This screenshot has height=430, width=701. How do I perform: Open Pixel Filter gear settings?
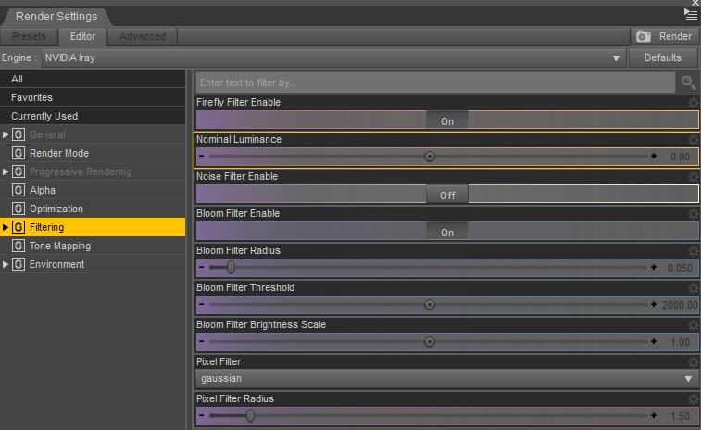pyautogui.click(x=693, y=362)
